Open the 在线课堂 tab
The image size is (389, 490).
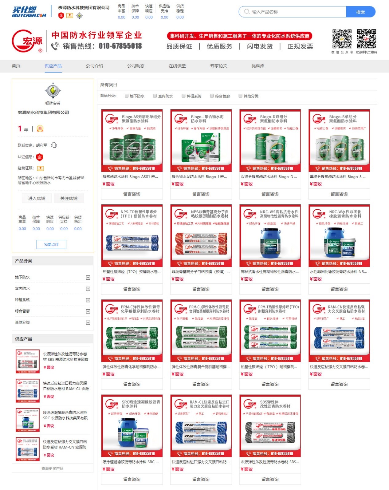tap(177, 66)
